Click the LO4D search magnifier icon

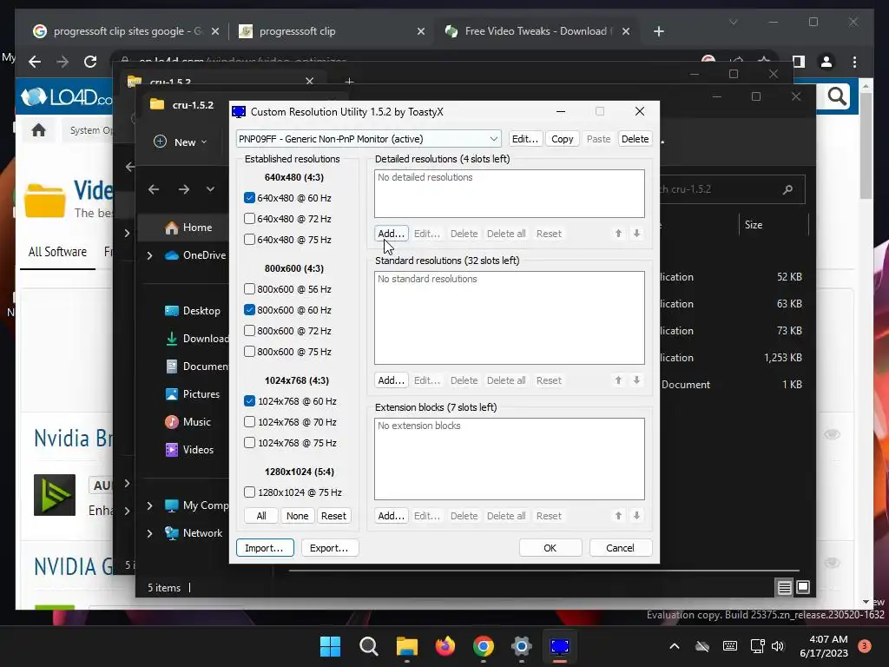click(x=837, y=97)
